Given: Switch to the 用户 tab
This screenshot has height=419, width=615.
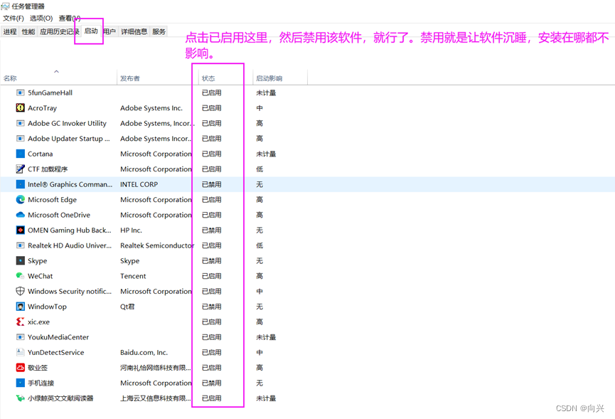Looking at the screenshot, I should (x=109, y=32).
